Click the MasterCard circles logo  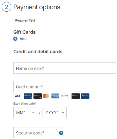(x=46, y=96)
